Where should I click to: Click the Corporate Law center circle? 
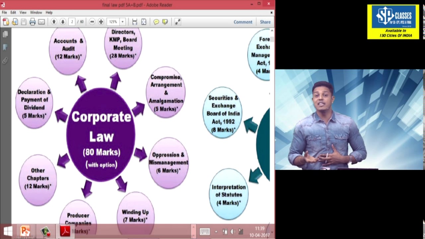point(101,135)
